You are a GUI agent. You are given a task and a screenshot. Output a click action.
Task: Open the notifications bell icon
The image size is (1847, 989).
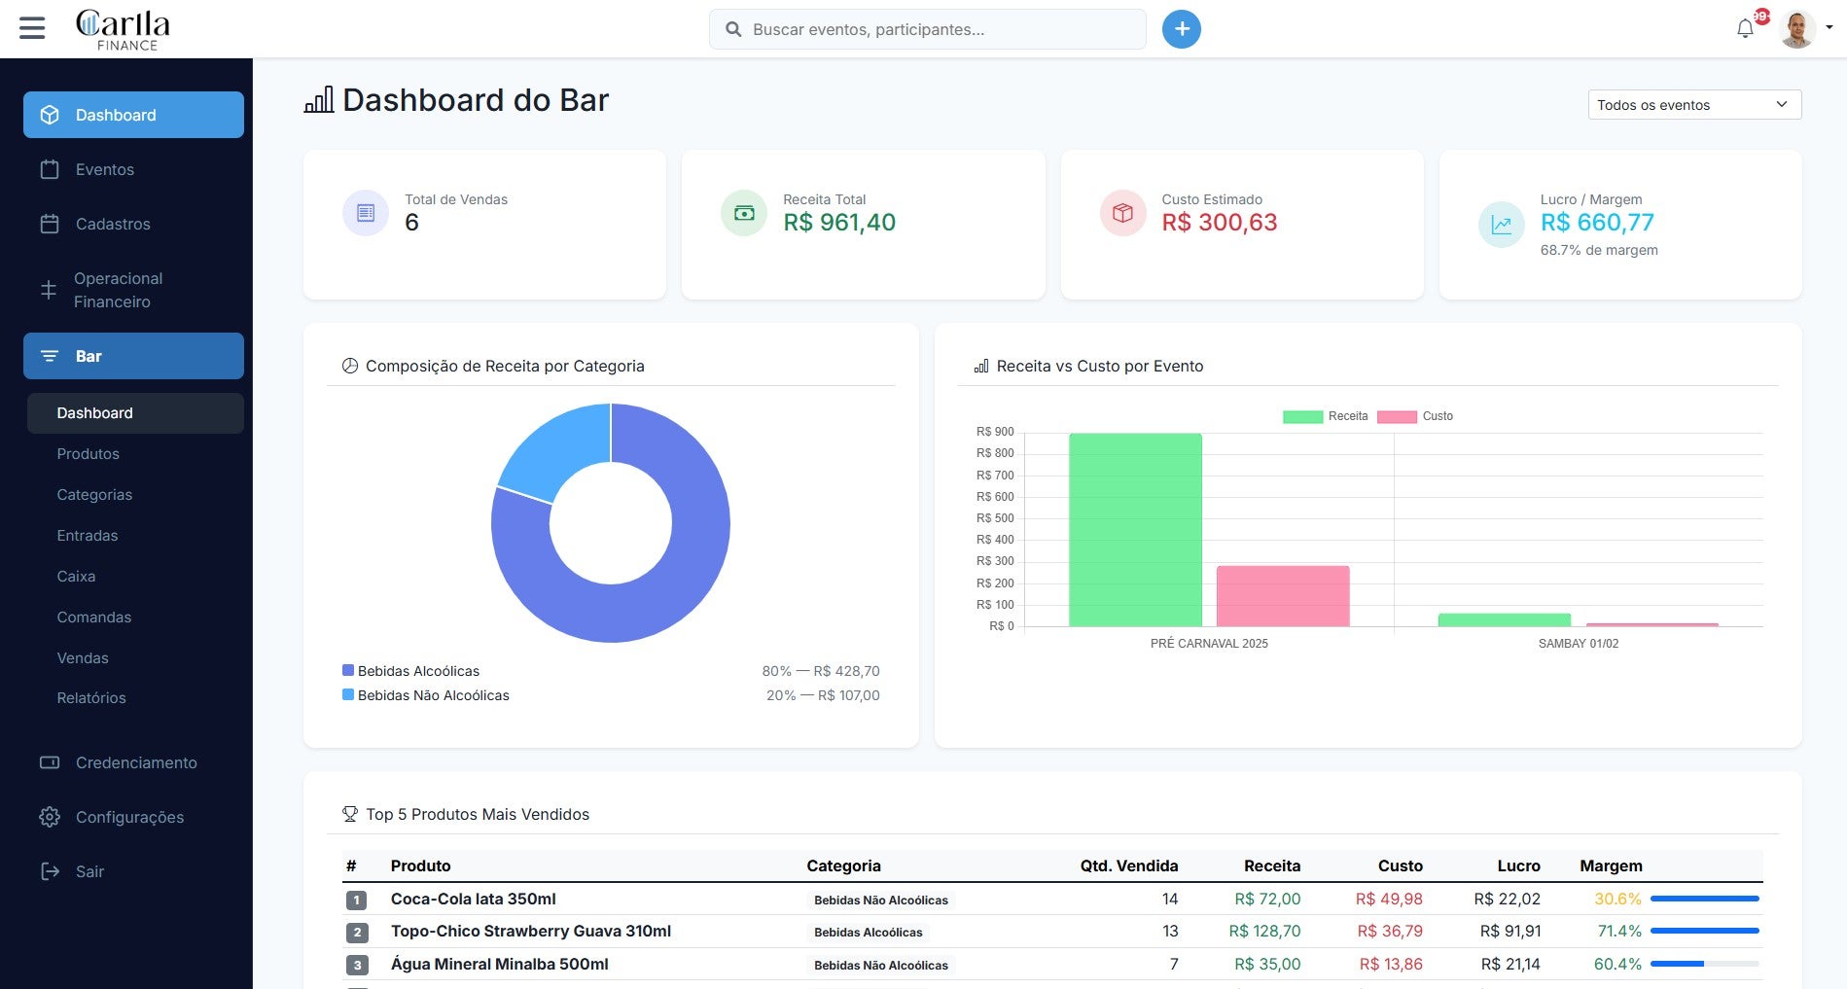pos(1746,28)
